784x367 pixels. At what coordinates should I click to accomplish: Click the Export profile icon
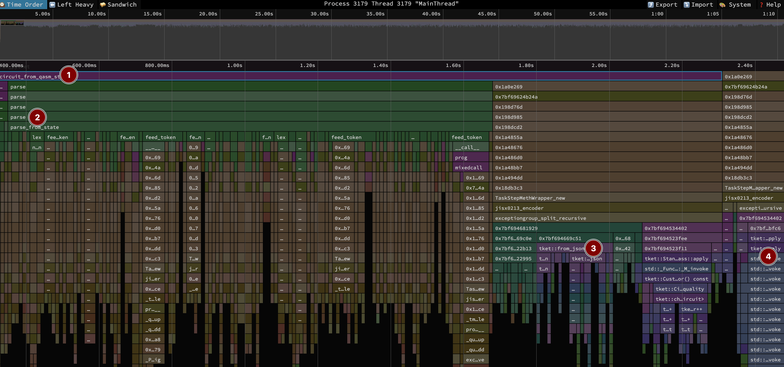[x=651, y=5]
